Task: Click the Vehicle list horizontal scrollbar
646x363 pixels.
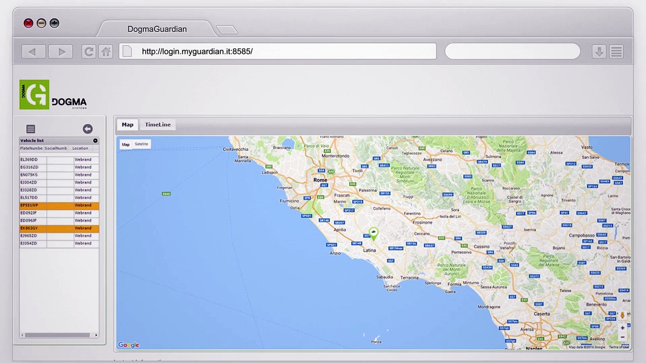Action: [59, 335]
